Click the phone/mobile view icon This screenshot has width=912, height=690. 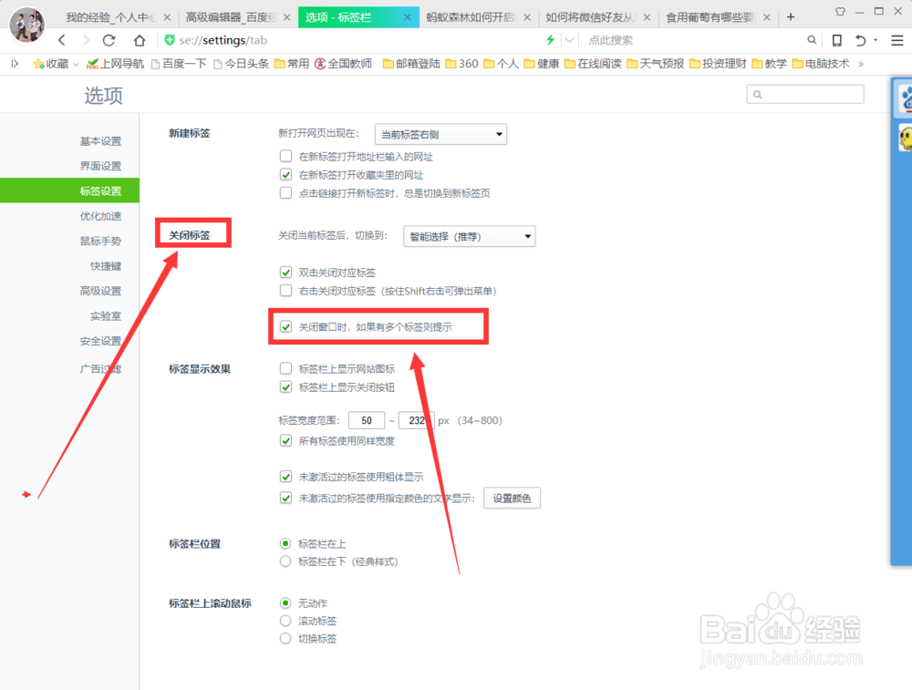(x=835, y=40)
